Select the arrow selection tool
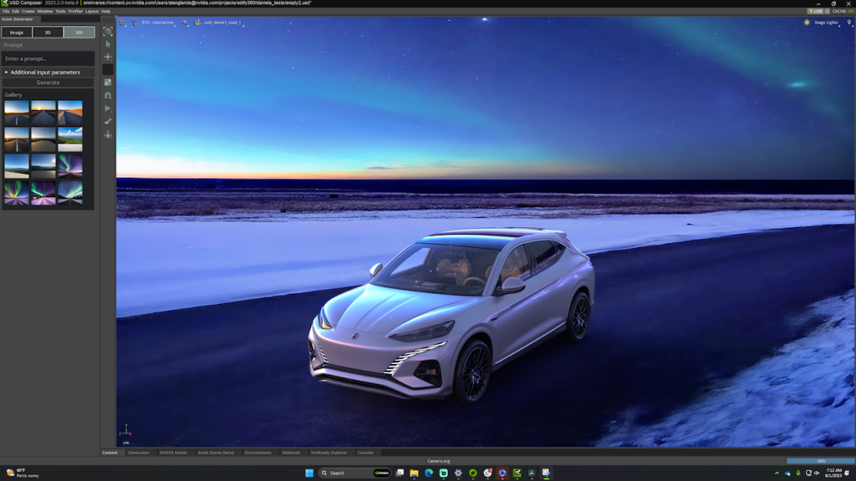Screen dimensions: 856x481 pos(108,43)
